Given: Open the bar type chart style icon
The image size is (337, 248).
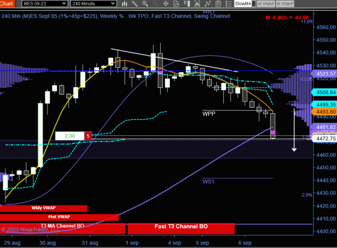Looking at the screenshot, I should (125, 4).
